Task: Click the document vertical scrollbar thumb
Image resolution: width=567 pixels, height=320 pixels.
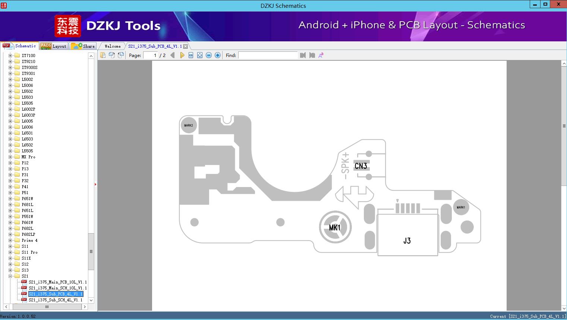Action: click(x=564, y=126)
